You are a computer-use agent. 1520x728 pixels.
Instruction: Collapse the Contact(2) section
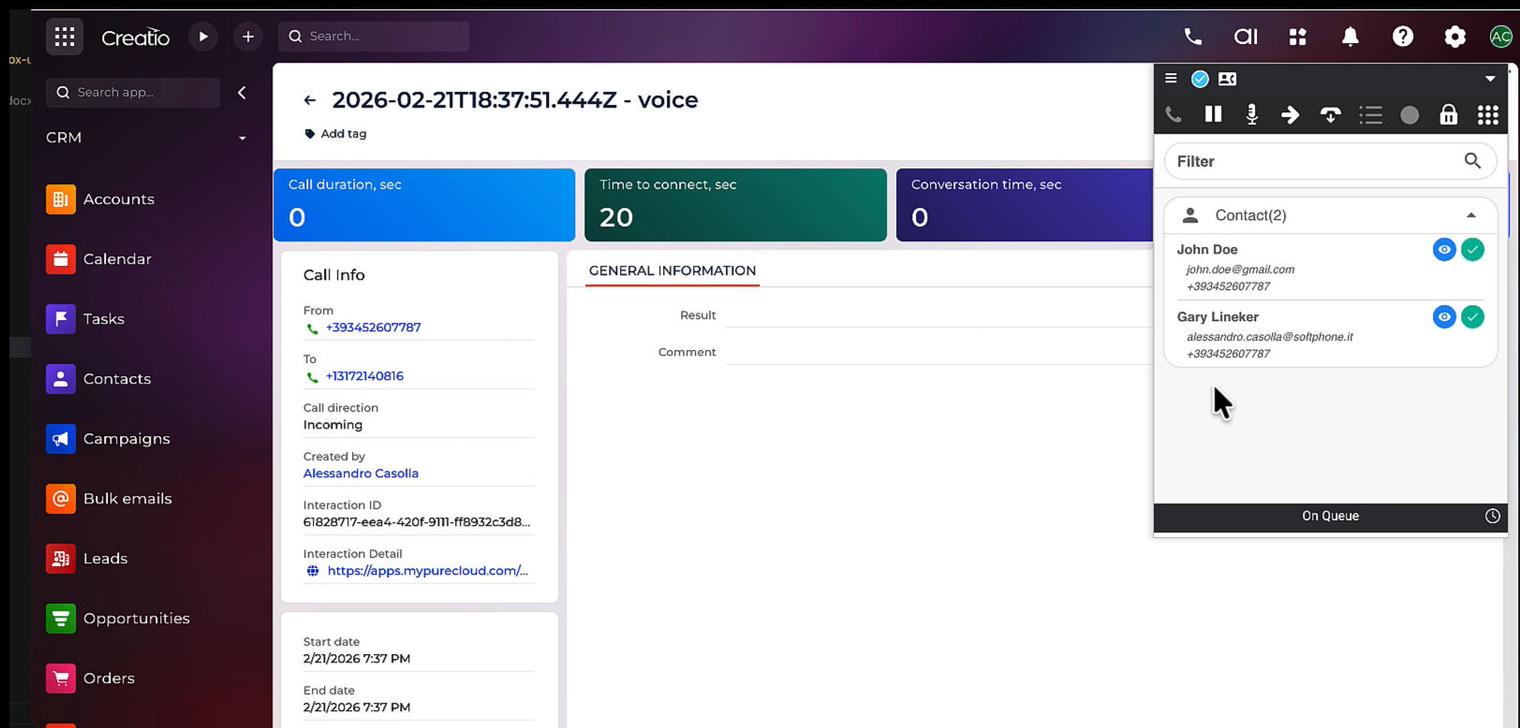click(x=1471, y=215)
